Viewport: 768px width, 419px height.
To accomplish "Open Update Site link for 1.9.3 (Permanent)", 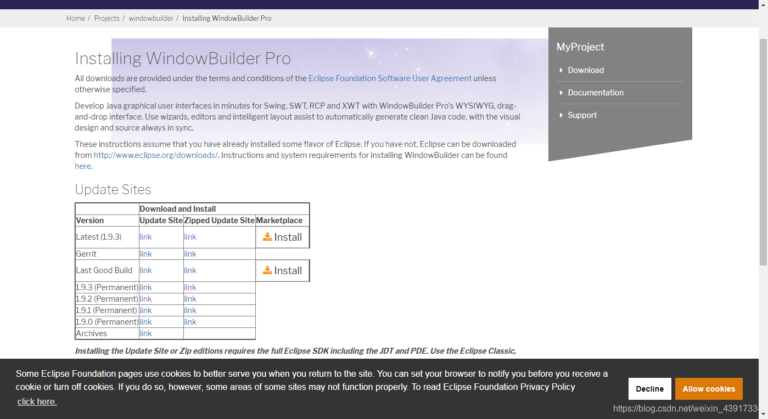I will pyautogui.click(x=146, y=287).
